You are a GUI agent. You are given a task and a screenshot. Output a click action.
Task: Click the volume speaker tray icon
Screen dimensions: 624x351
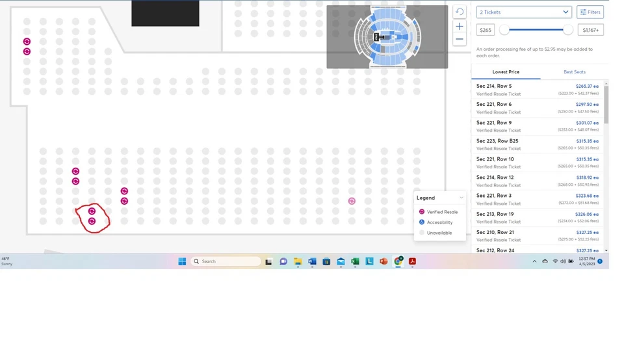pos(563,261)
